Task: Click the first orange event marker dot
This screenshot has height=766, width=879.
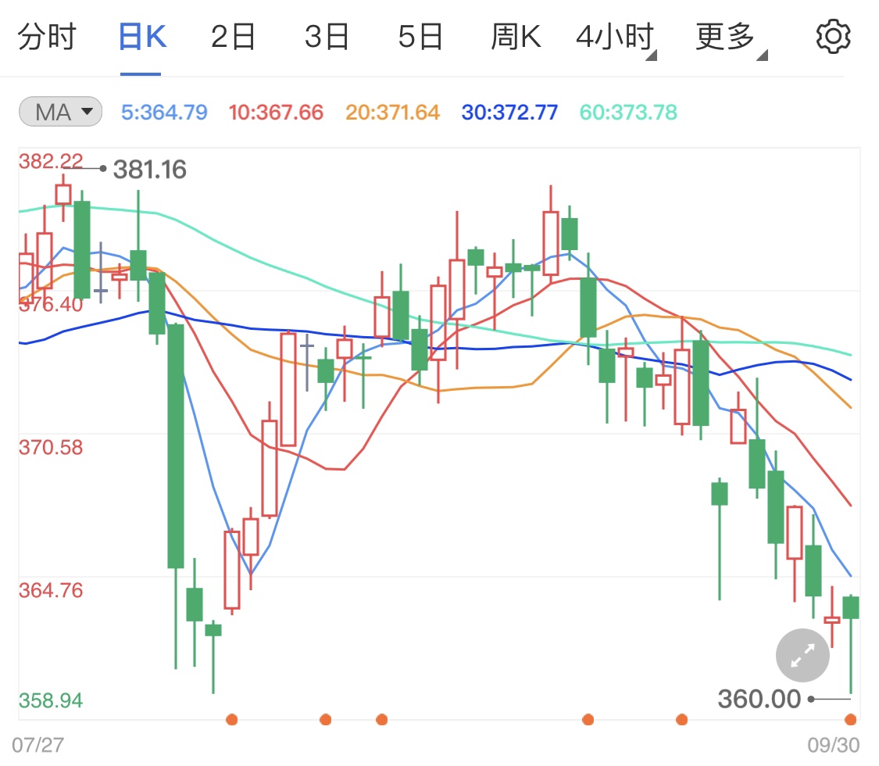Action: (x=231, y=719)
